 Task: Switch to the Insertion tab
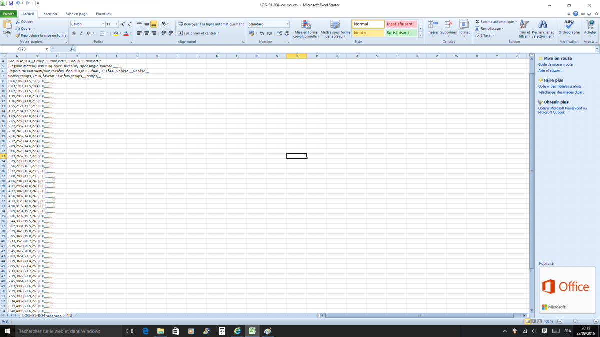50,14
